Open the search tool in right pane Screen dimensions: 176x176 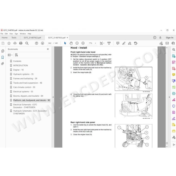(x=174, y=50)
